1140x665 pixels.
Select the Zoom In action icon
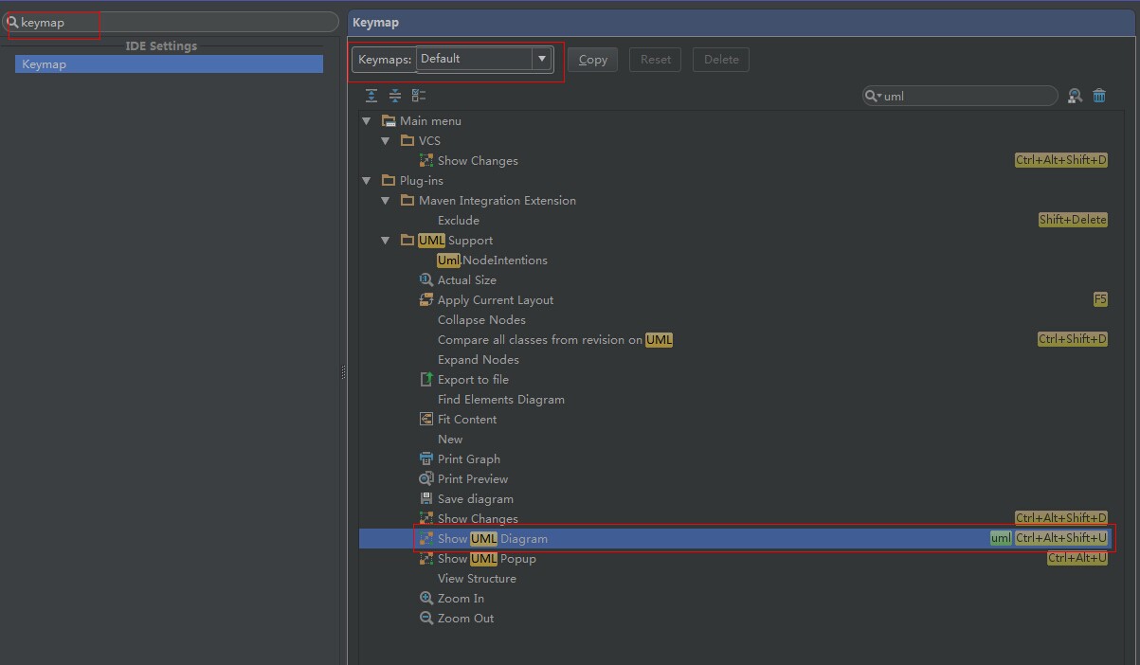point(426,599)
